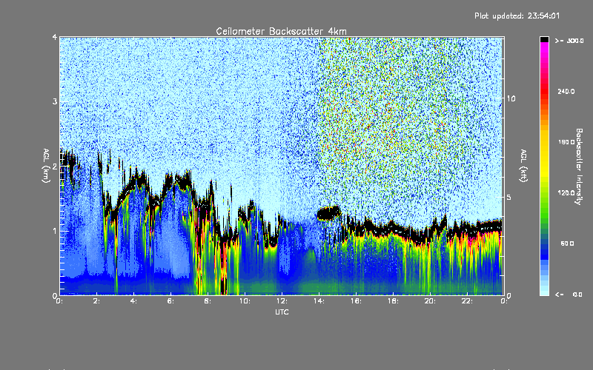Click the 'Ceilometer Backscatter 4km' plot title

[281, 31]
